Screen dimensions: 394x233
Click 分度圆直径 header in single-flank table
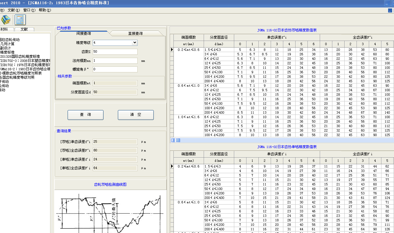219,154
